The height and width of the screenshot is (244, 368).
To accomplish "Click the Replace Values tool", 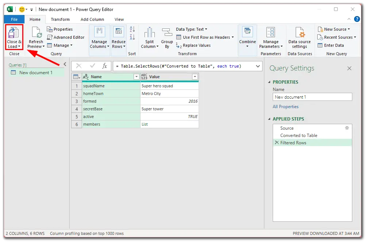I will [193, 45].
